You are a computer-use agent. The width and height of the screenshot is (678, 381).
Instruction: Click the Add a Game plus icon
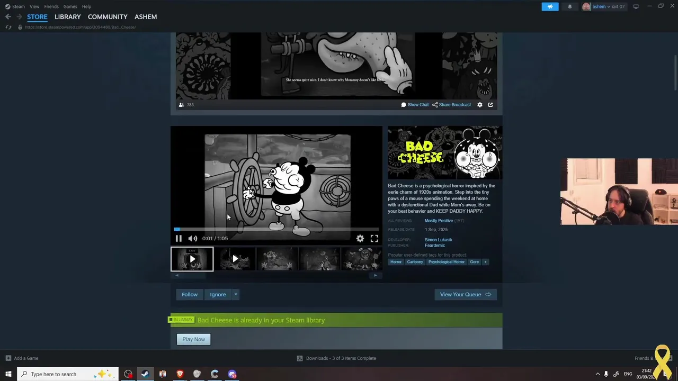(8, 358)
